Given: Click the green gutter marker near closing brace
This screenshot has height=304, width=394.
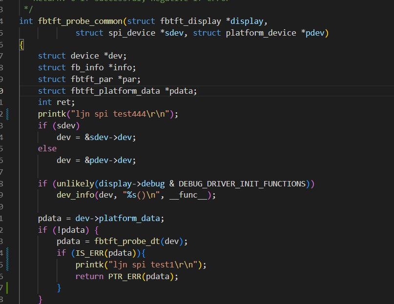Looking at the screenshot, I should pos(8,287).
